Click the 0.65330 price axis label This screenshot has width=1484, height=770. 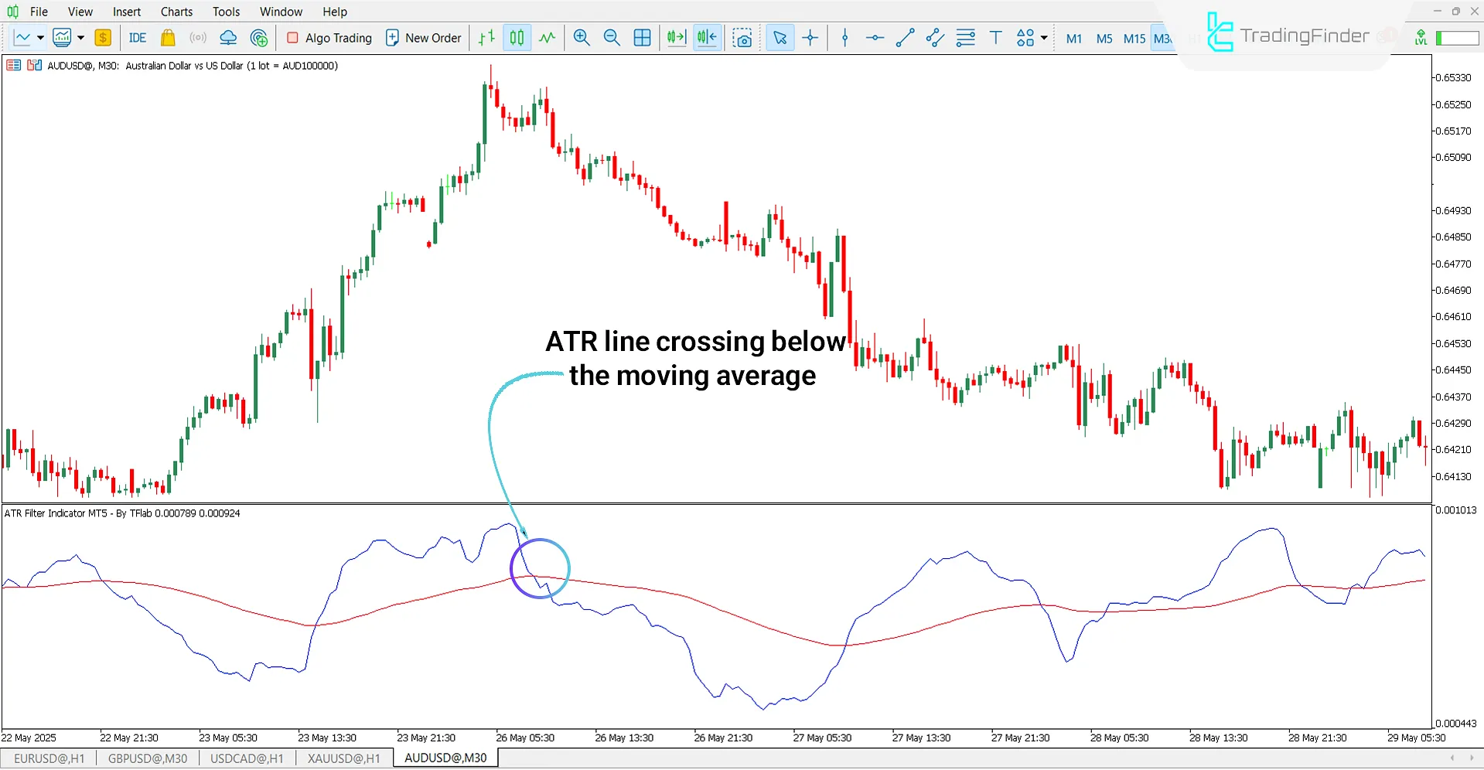(1453, 78)
